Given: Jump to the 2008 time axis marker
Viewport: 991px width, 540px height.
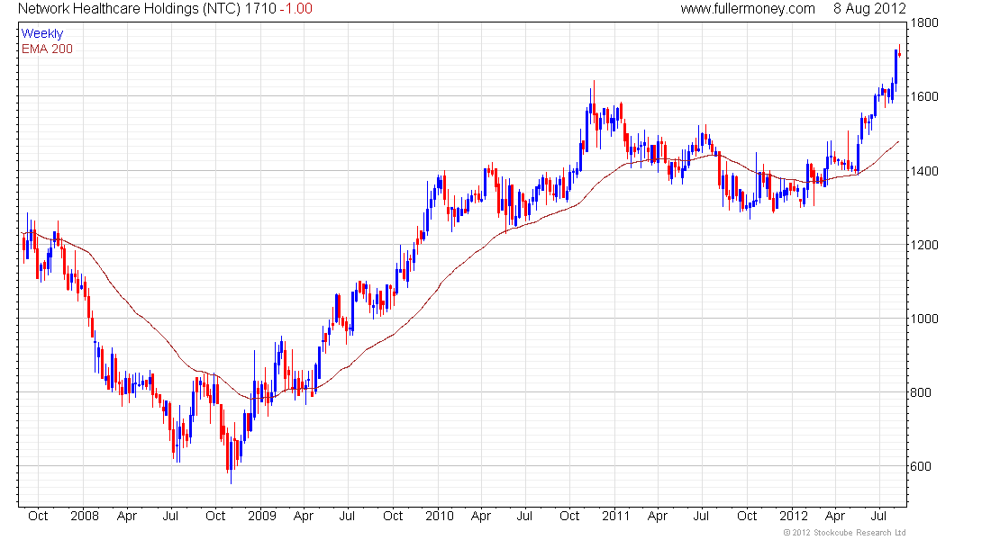Looking at the screenshot, I should click(x=83, y=517).
